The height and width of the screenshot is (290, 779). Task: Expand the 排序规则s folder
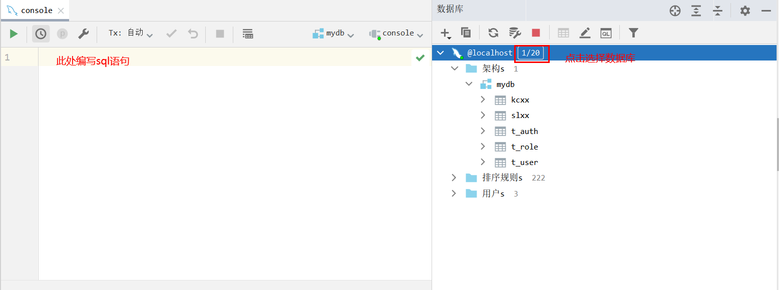(x=454, y=177)
